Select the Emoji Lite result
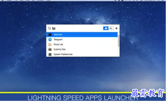 coord(82,44)
